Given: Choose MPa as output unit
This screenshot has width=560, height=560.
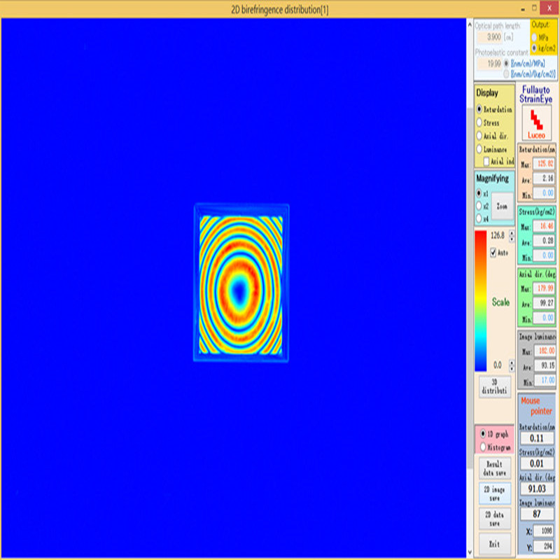Looking at the screenshot, I should pos(535,36).
